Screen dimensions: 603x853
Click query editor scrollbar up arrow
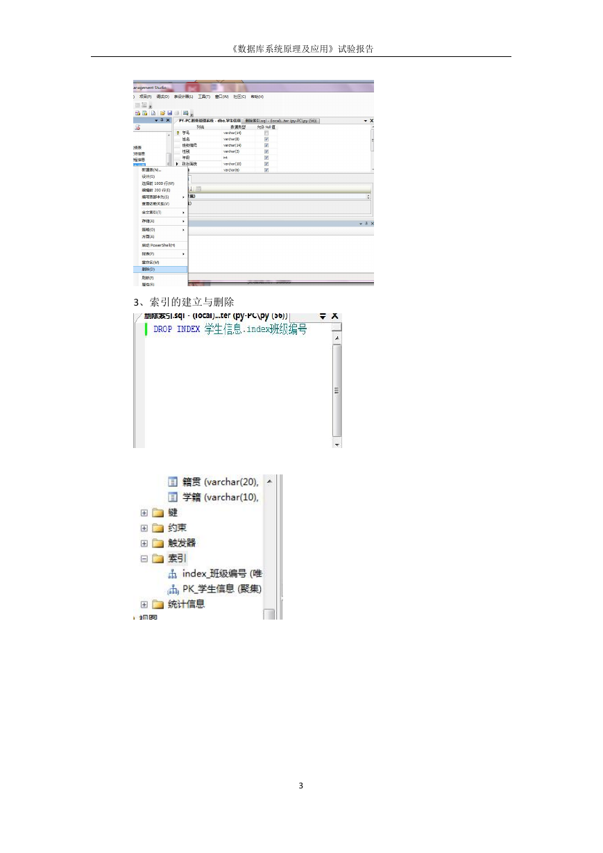pyautogui.click(x=337, y=338)
